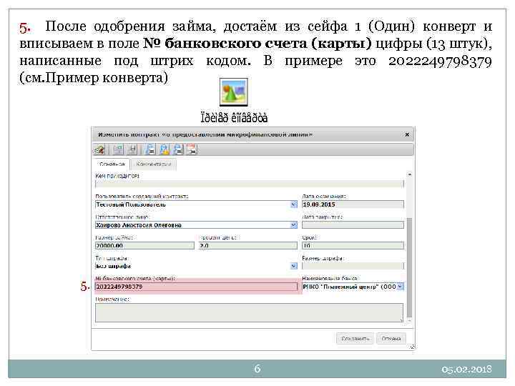The width and height of the screenshot is (515, 386).
Task: Click the first toolbar icon with red mark
Action: click(99, 149)
